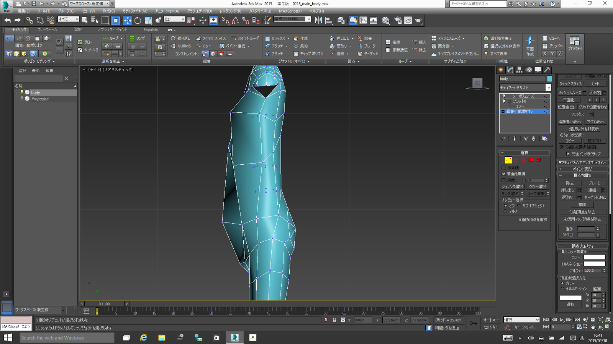Expand the ペイント変形 rollout
This screenshot has height=344, width=613.
(582, 169)
